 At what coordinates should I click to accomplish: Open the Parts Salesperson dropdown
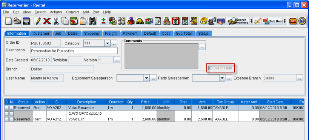click(222, 78)
